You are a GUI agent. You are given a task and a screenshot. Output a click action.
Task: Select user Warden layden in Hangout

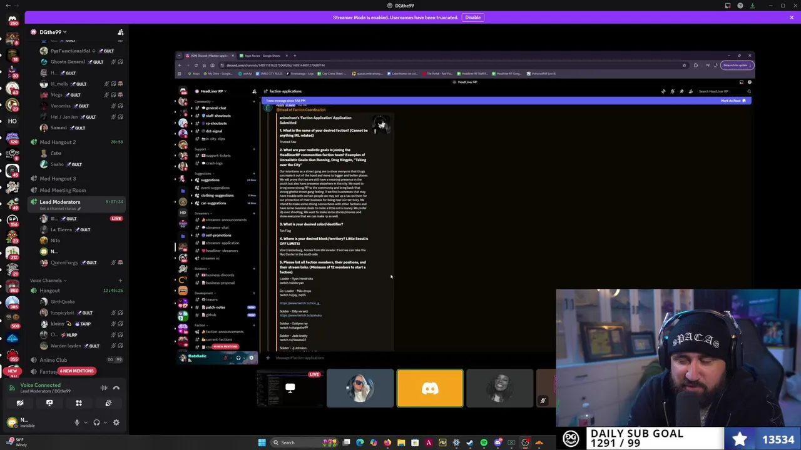[65, 346]
